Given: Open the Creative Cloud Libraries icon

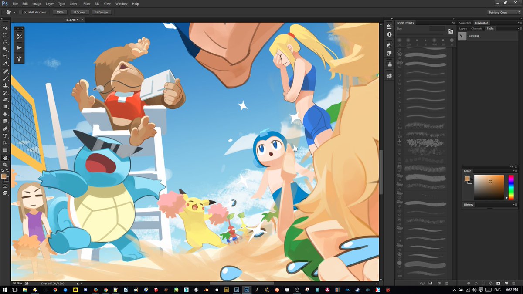Looking at the screenshot, I should coord(389,75).
